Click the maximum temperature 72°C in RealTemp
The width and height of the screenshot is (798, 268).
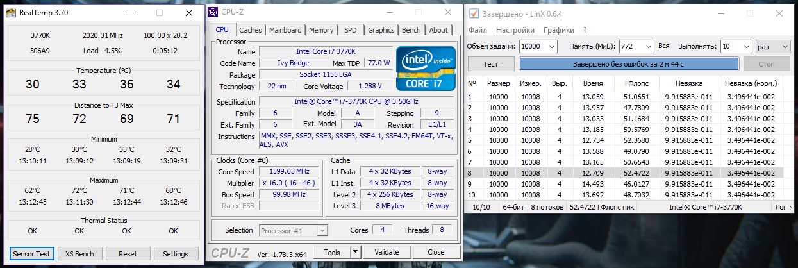coord(79,190)
